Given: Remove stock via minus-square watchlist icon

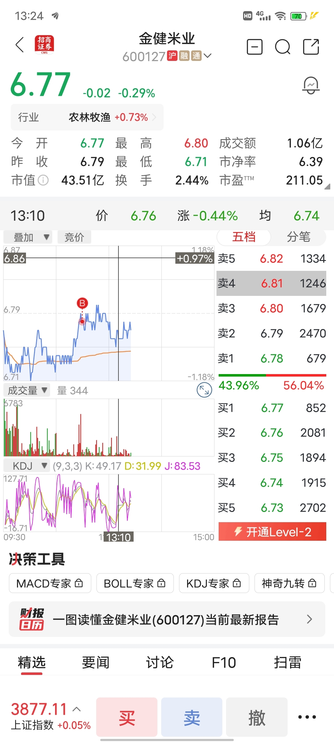Looking at the screenshot, I should click(x=255, y=47).
